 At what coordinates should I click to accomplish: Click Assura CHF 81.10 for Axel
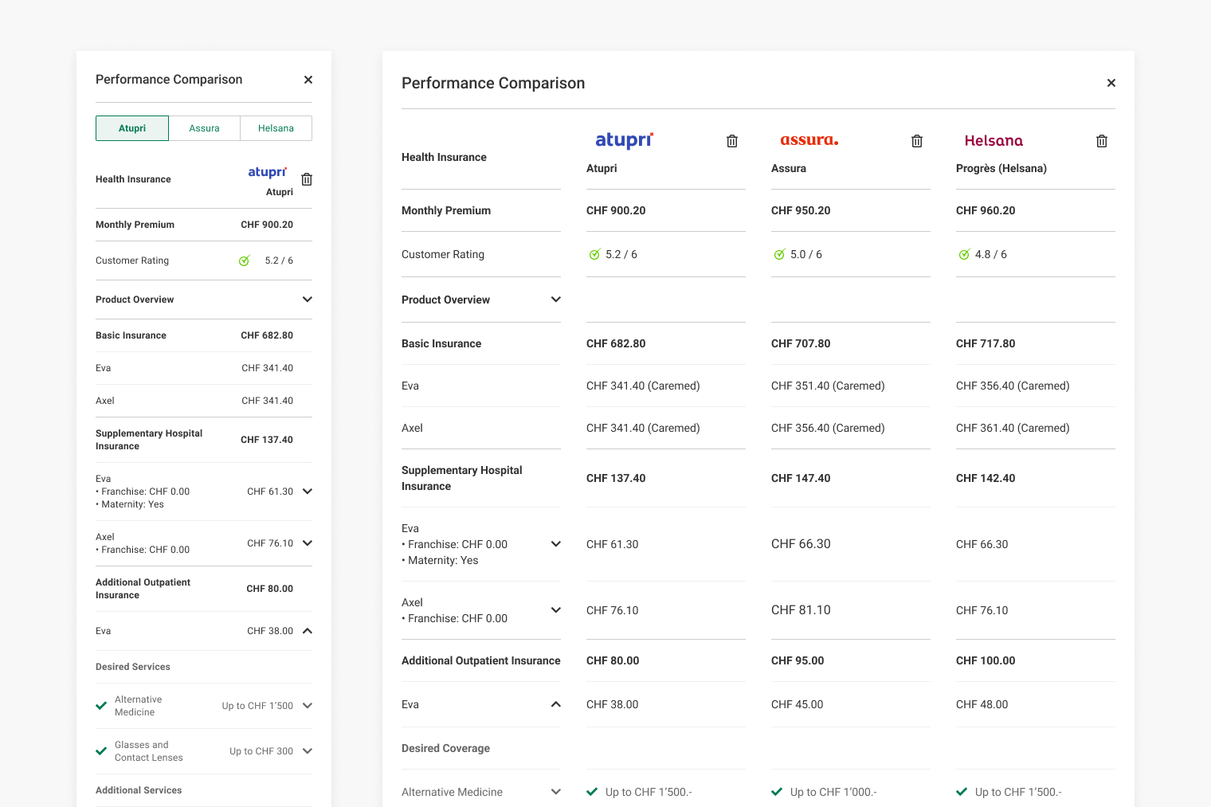pos(801,610)
